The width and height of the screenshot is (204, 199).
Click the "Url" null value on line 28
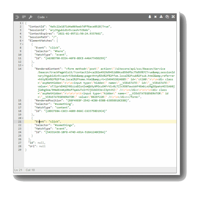pyautogui.click(x=42, y=146)
